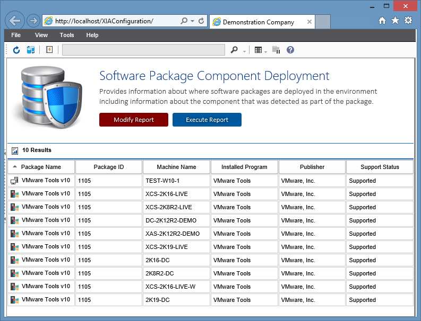Click the browser forward arrow button
Screen dimensions: 421x321
click(33, 21)
